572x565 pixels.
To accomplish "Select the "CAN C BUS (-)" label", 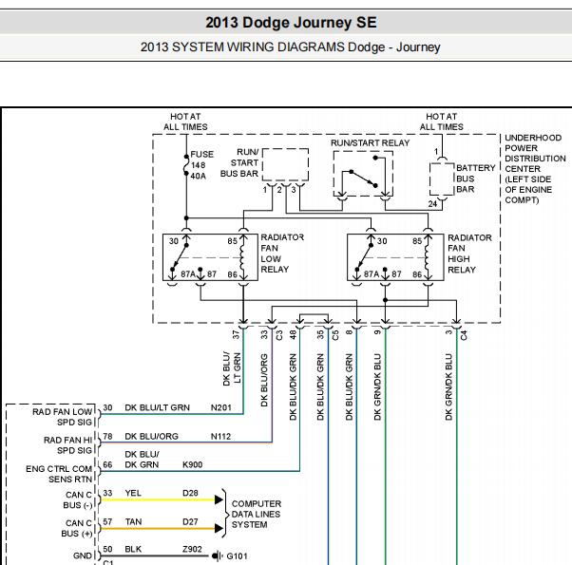I will pos(77,500).
